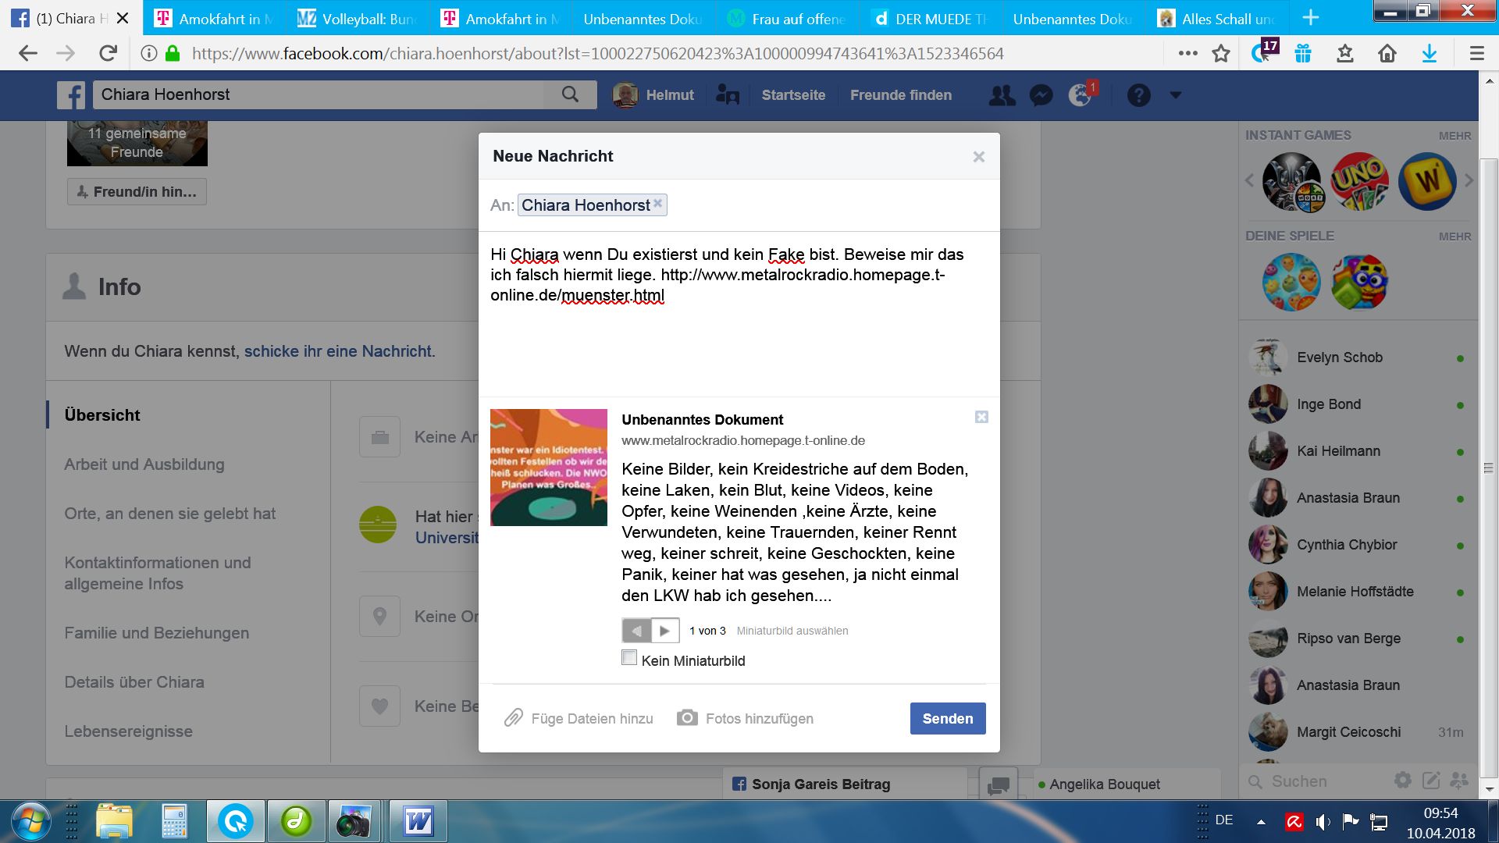The image size is (1499, 843).
Task: Open the UNO instant game
Action: pos(1359,181)
